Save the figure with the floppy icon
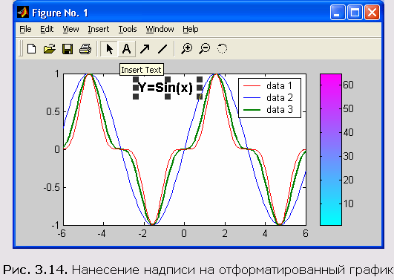 68,49
